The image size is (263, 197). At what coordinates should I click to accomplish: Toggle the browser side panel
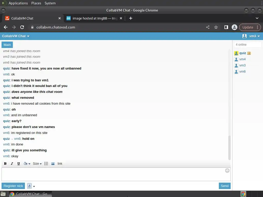click(226, 27)
